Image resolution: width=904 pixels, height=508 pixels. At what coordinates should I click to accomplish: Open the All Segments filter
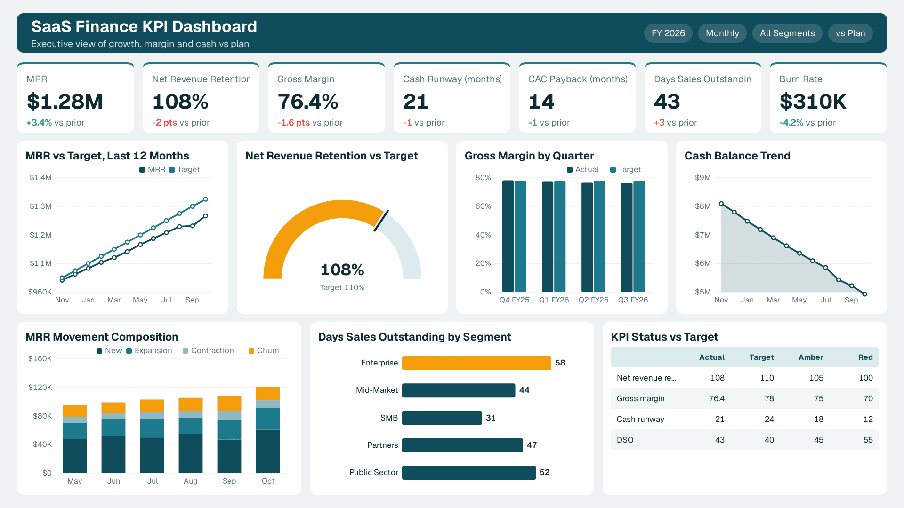[x=787, y=33]
